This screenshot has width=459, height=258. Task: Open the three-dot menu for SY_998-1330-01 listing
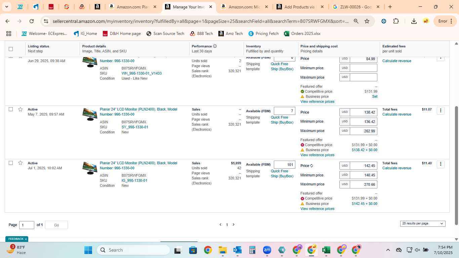[x=441, y=111]
